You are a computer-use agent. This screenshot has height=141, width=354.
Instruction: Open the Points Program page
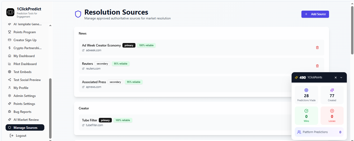pos(25,32)
